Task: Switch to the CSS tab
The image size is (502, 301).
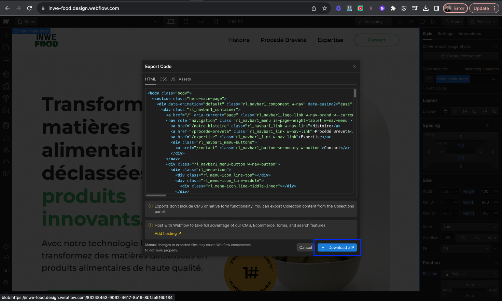Action: [x=163, y=79]
